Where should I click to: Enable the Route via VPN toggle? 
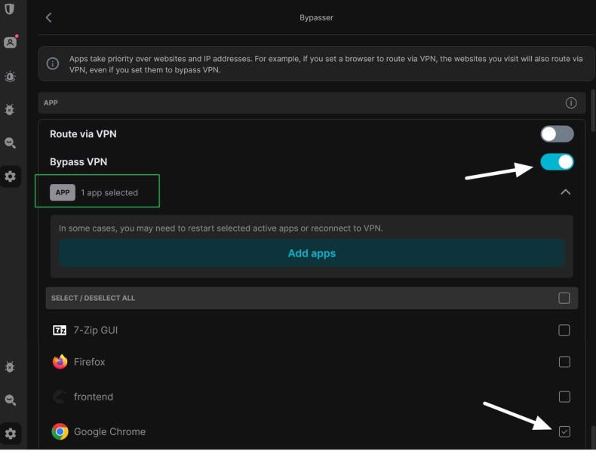pos(557,134)
